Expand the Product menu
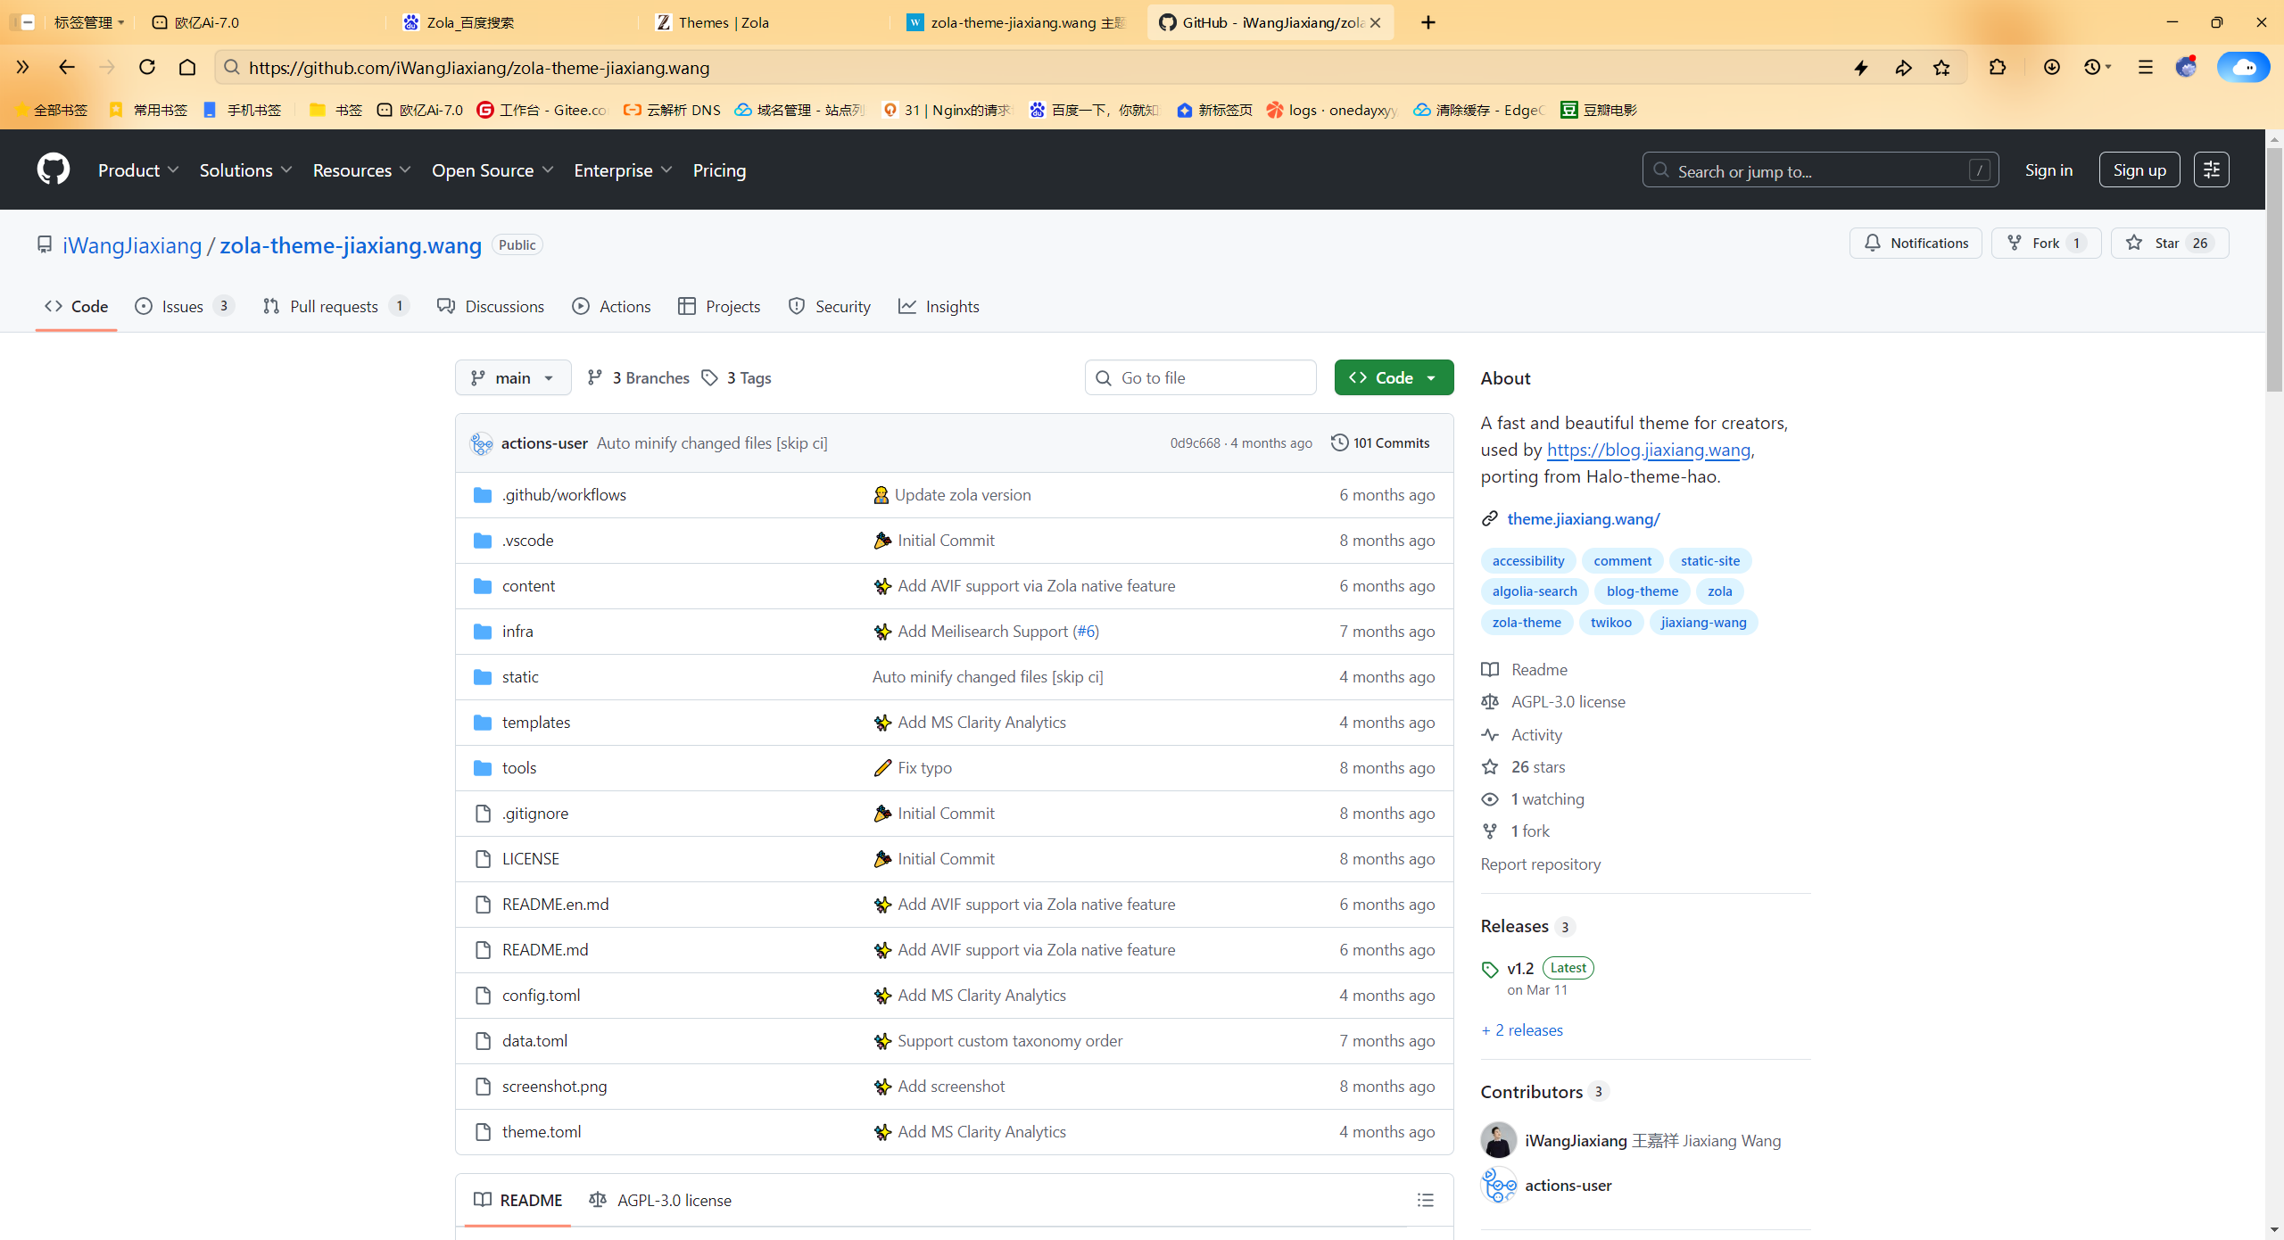Image resolution: width=2284 pixels, height=1240 pixels. tap(138, 169)
